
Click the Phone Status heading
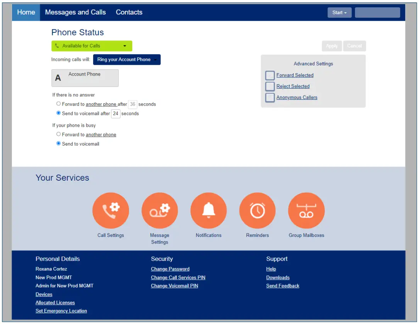pyautogui.click(x=78, y=32)
